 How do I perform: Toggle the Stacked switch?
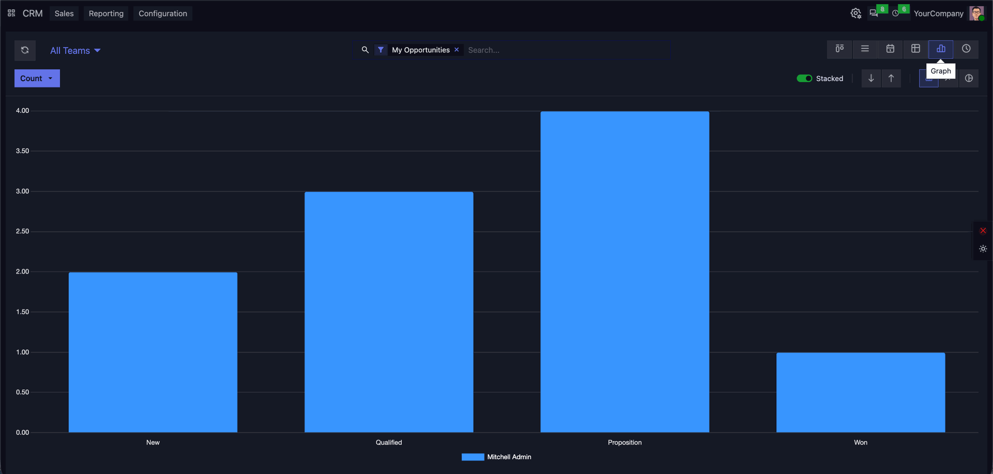coord(804,78)
